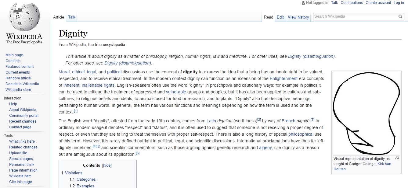Open inherent, inalienable rights link
The height and width of the screenshot is (188, 408).
pyautogui.click(x=89, y=85)
